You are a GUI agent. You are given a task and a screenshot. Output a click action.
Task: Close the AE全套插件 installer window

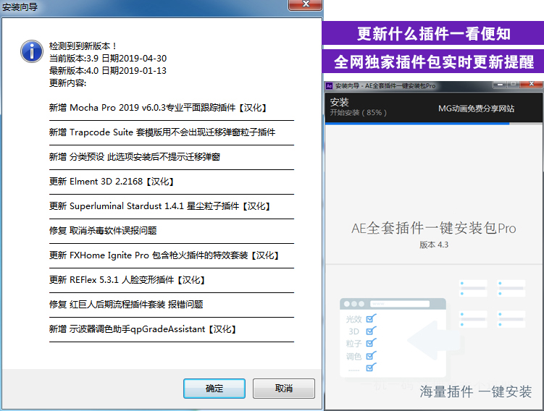pos(531,84)
